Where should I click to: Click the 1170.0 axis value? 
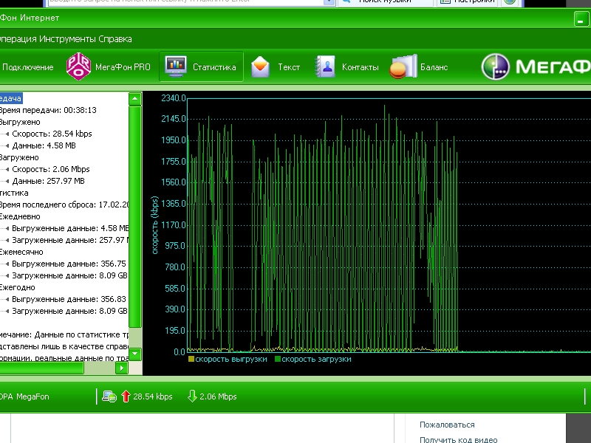click(x=174, y=225)
